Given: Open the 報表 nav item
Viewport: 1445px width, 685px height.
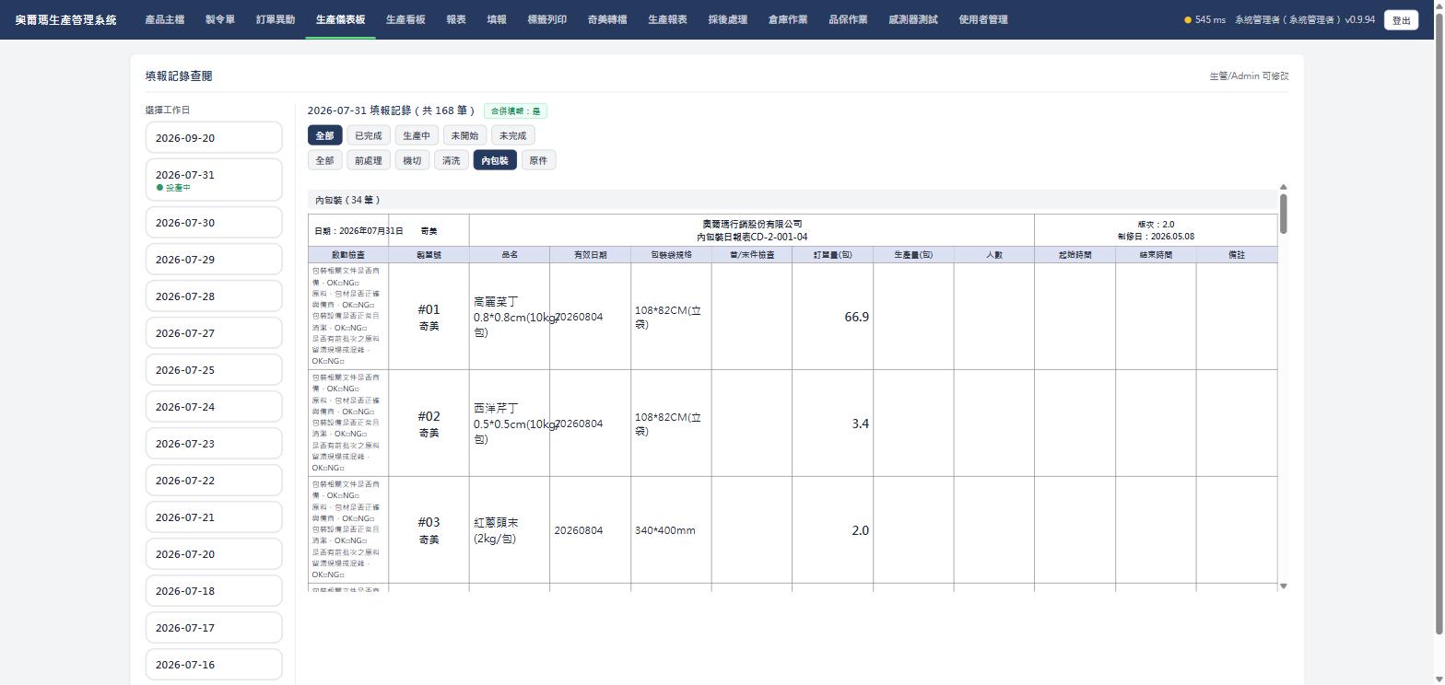Looking at the screenshot, I should click(456, 19).
